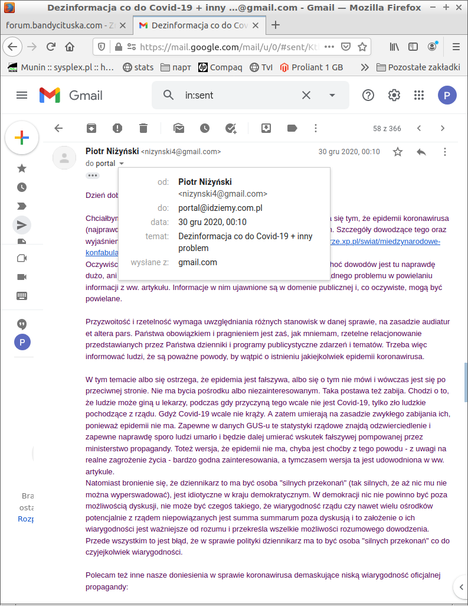This screenshot has height=606, width=468.
Task: Open page actions three dots
Action: click(329, 47)
